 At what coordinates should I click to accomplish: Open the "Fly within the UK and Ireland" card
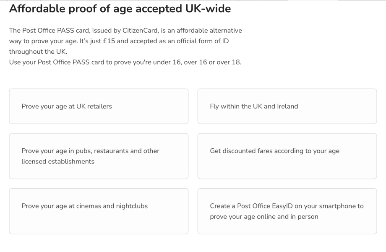click(x=287, y=106)
